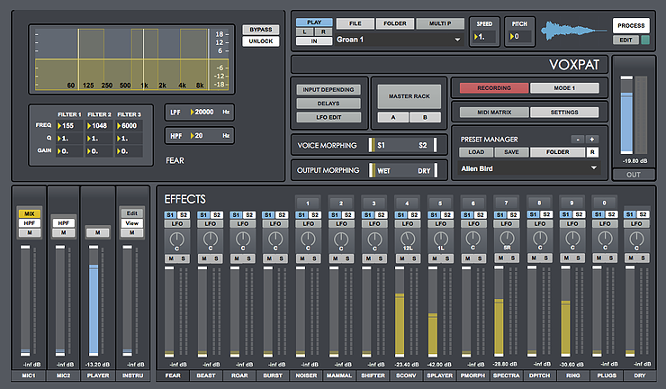Switch to the SETTINGS panel

coord(565,113)
